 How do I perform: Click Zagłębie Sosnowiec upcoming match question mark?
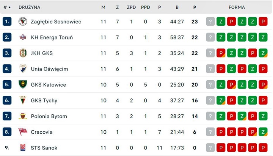coord(210,22)
